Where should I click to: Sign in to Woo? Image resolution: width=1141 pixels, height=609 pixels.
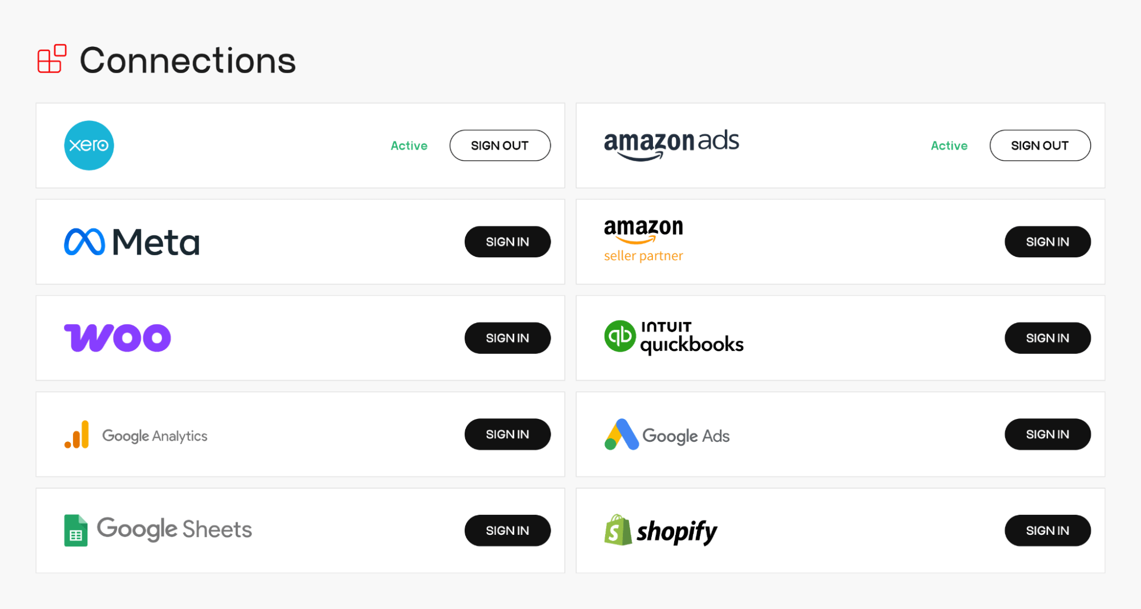click(x=507, y=337)
